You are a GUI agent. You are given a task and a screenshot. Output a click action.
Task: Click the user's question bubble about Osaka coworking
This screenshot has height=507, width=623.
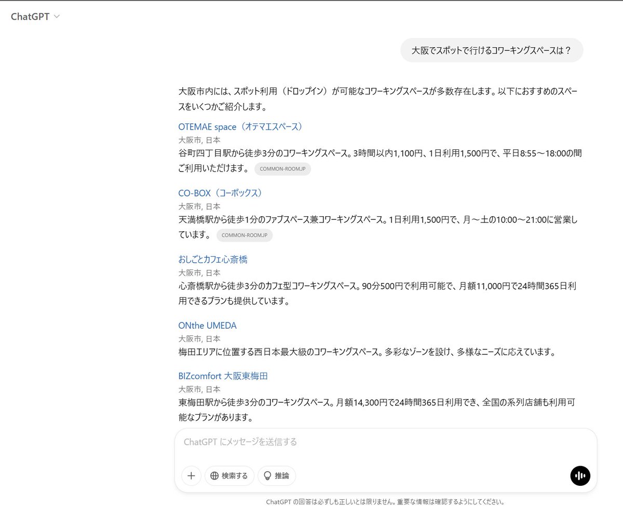(491, 50)
